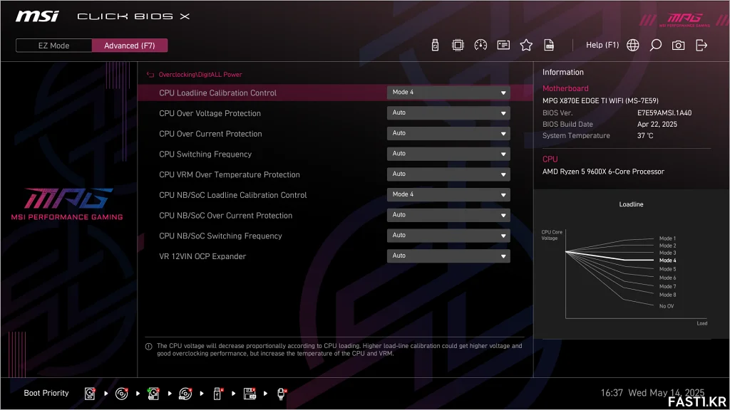This screenshot has height=410, width=730.
Task: Select the CPU Over Voltage Protection label
Action: [x=210, y=113]
